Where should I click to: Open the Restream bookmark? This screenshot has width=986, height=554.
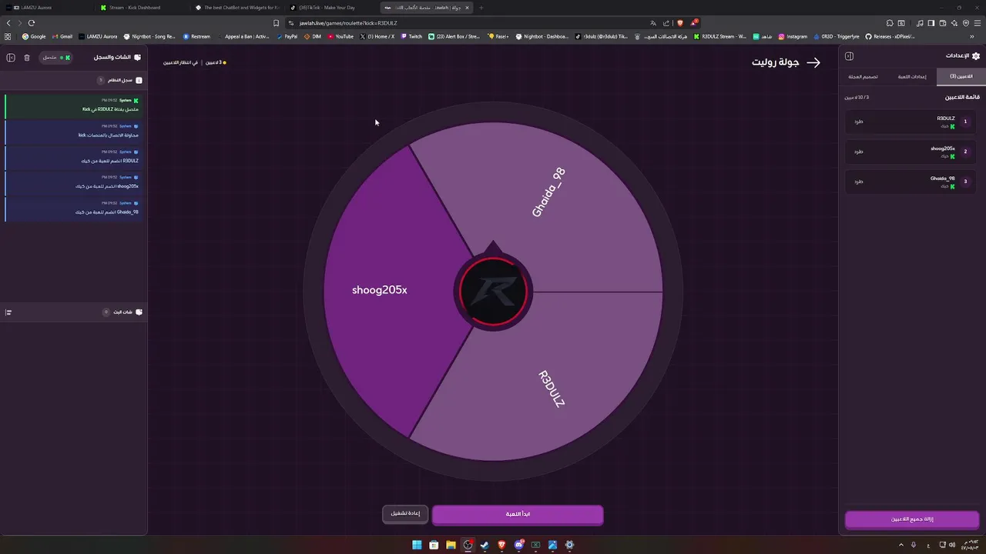point(196,36)
